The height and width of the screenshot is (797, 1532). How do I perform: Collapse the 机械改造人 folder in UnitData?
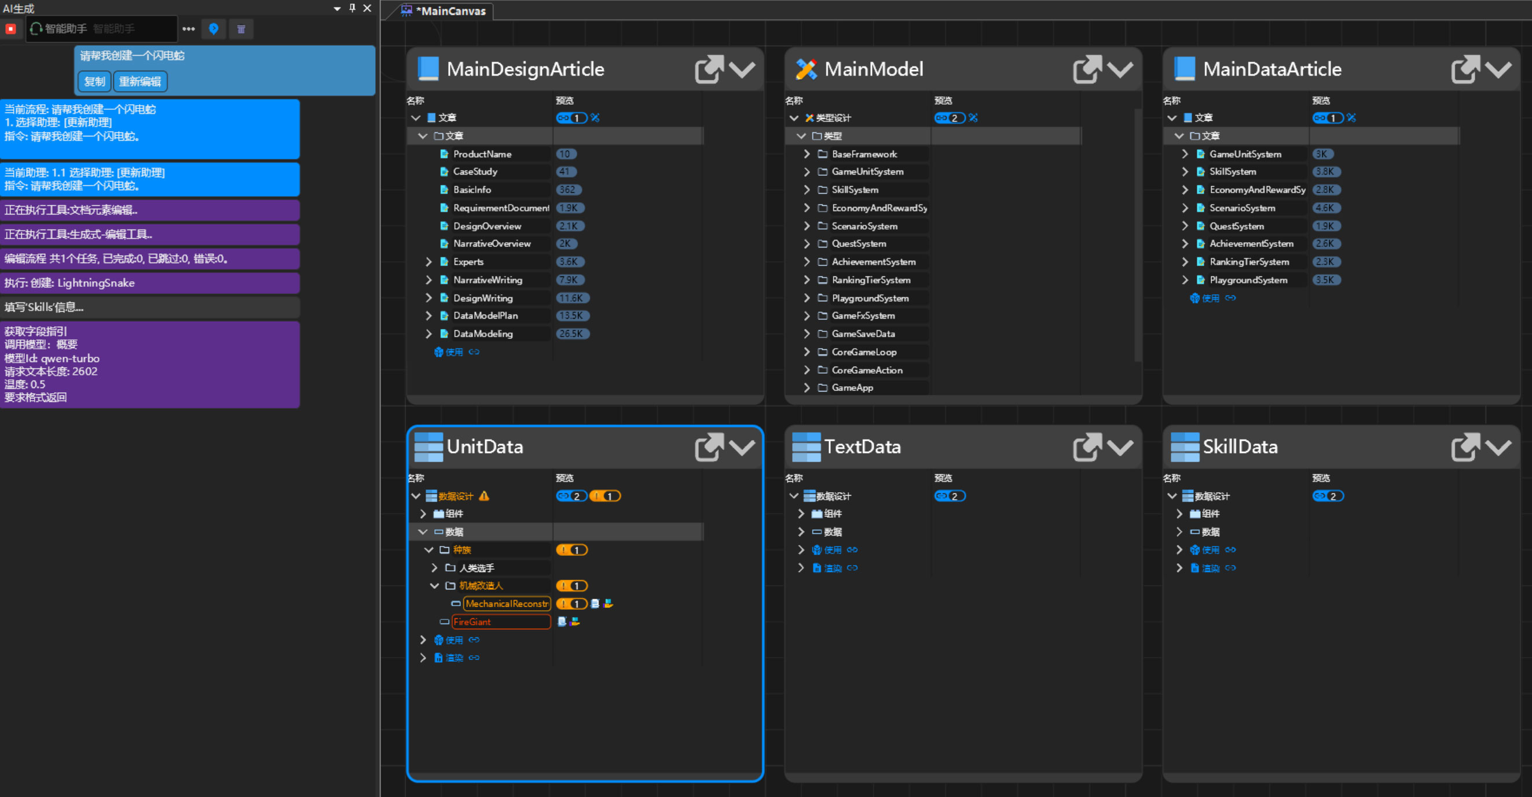point(435,585)
